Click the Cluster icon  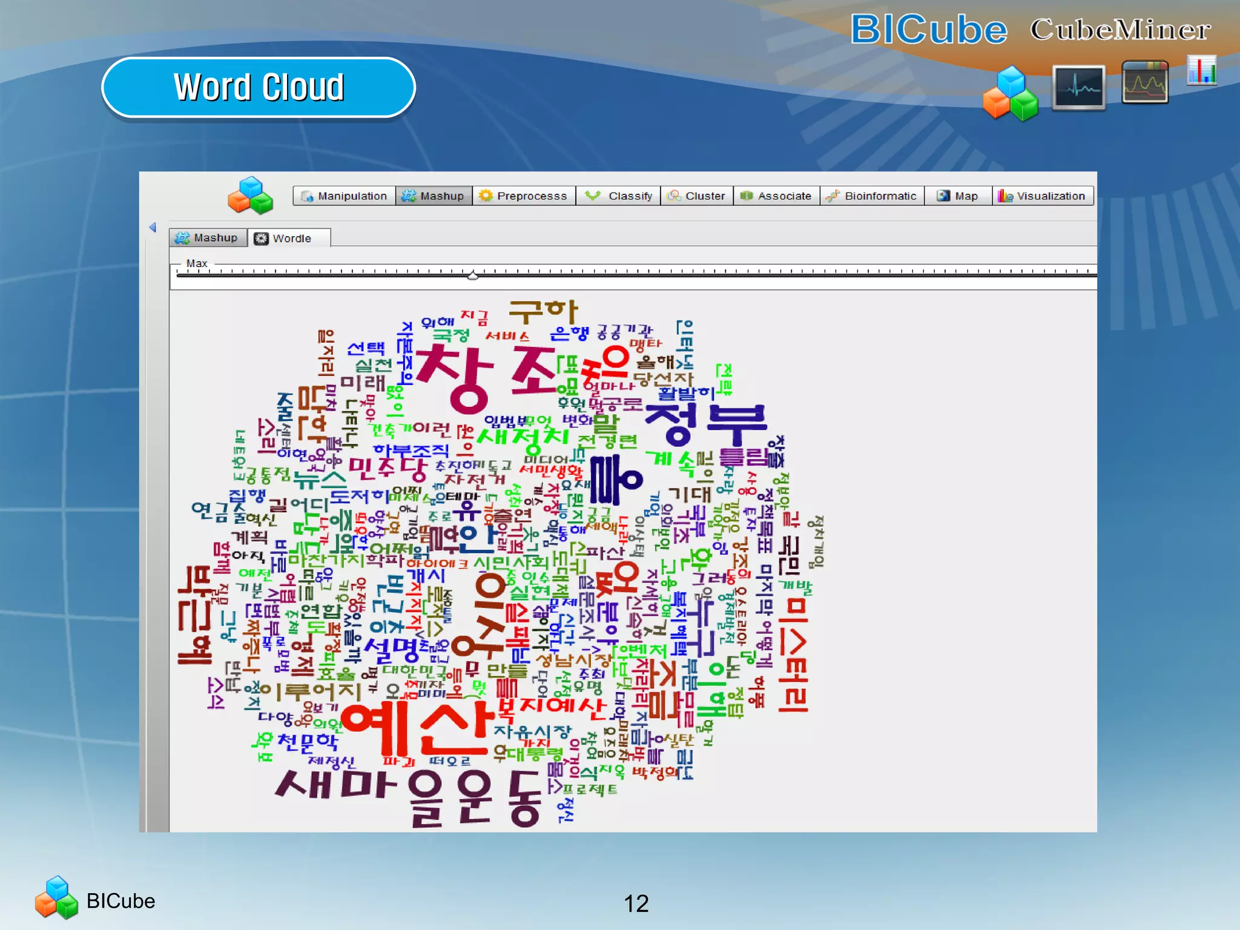(x=673, y=196)
